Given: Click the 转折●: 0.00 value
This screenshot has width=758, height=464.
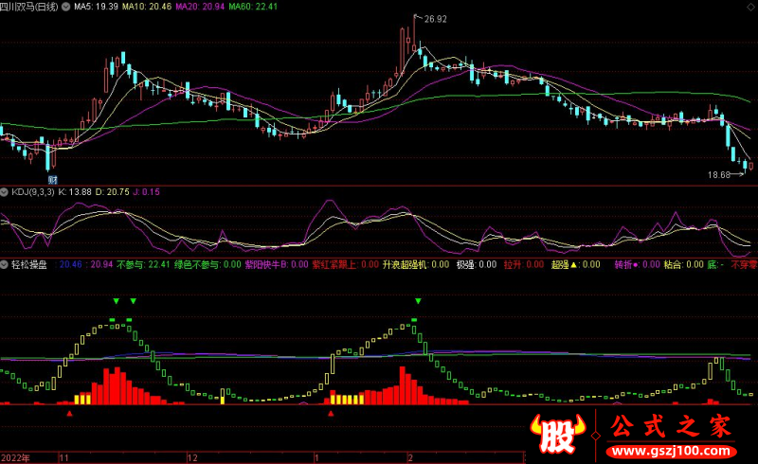Looking at the screenshot, I should (637, 264).
